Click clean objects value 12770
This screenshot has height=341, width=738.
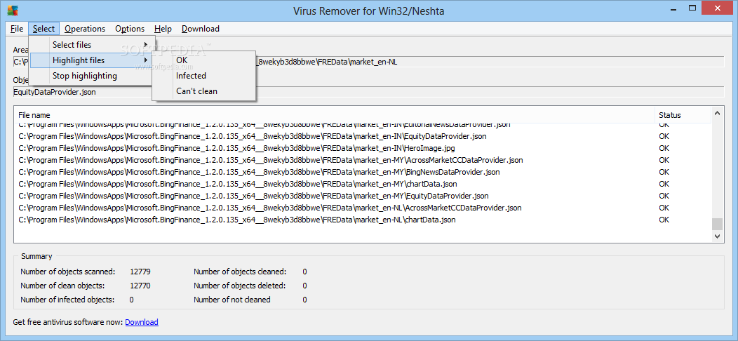[x=140, y=286]
